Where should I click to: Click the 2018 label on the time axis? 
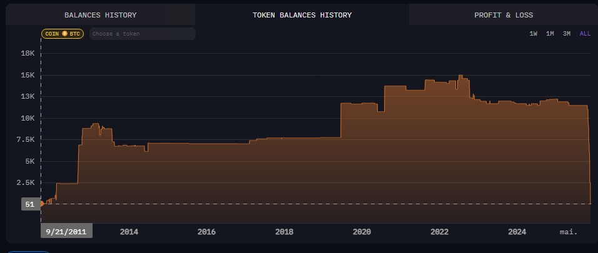[x=284, y=232]
